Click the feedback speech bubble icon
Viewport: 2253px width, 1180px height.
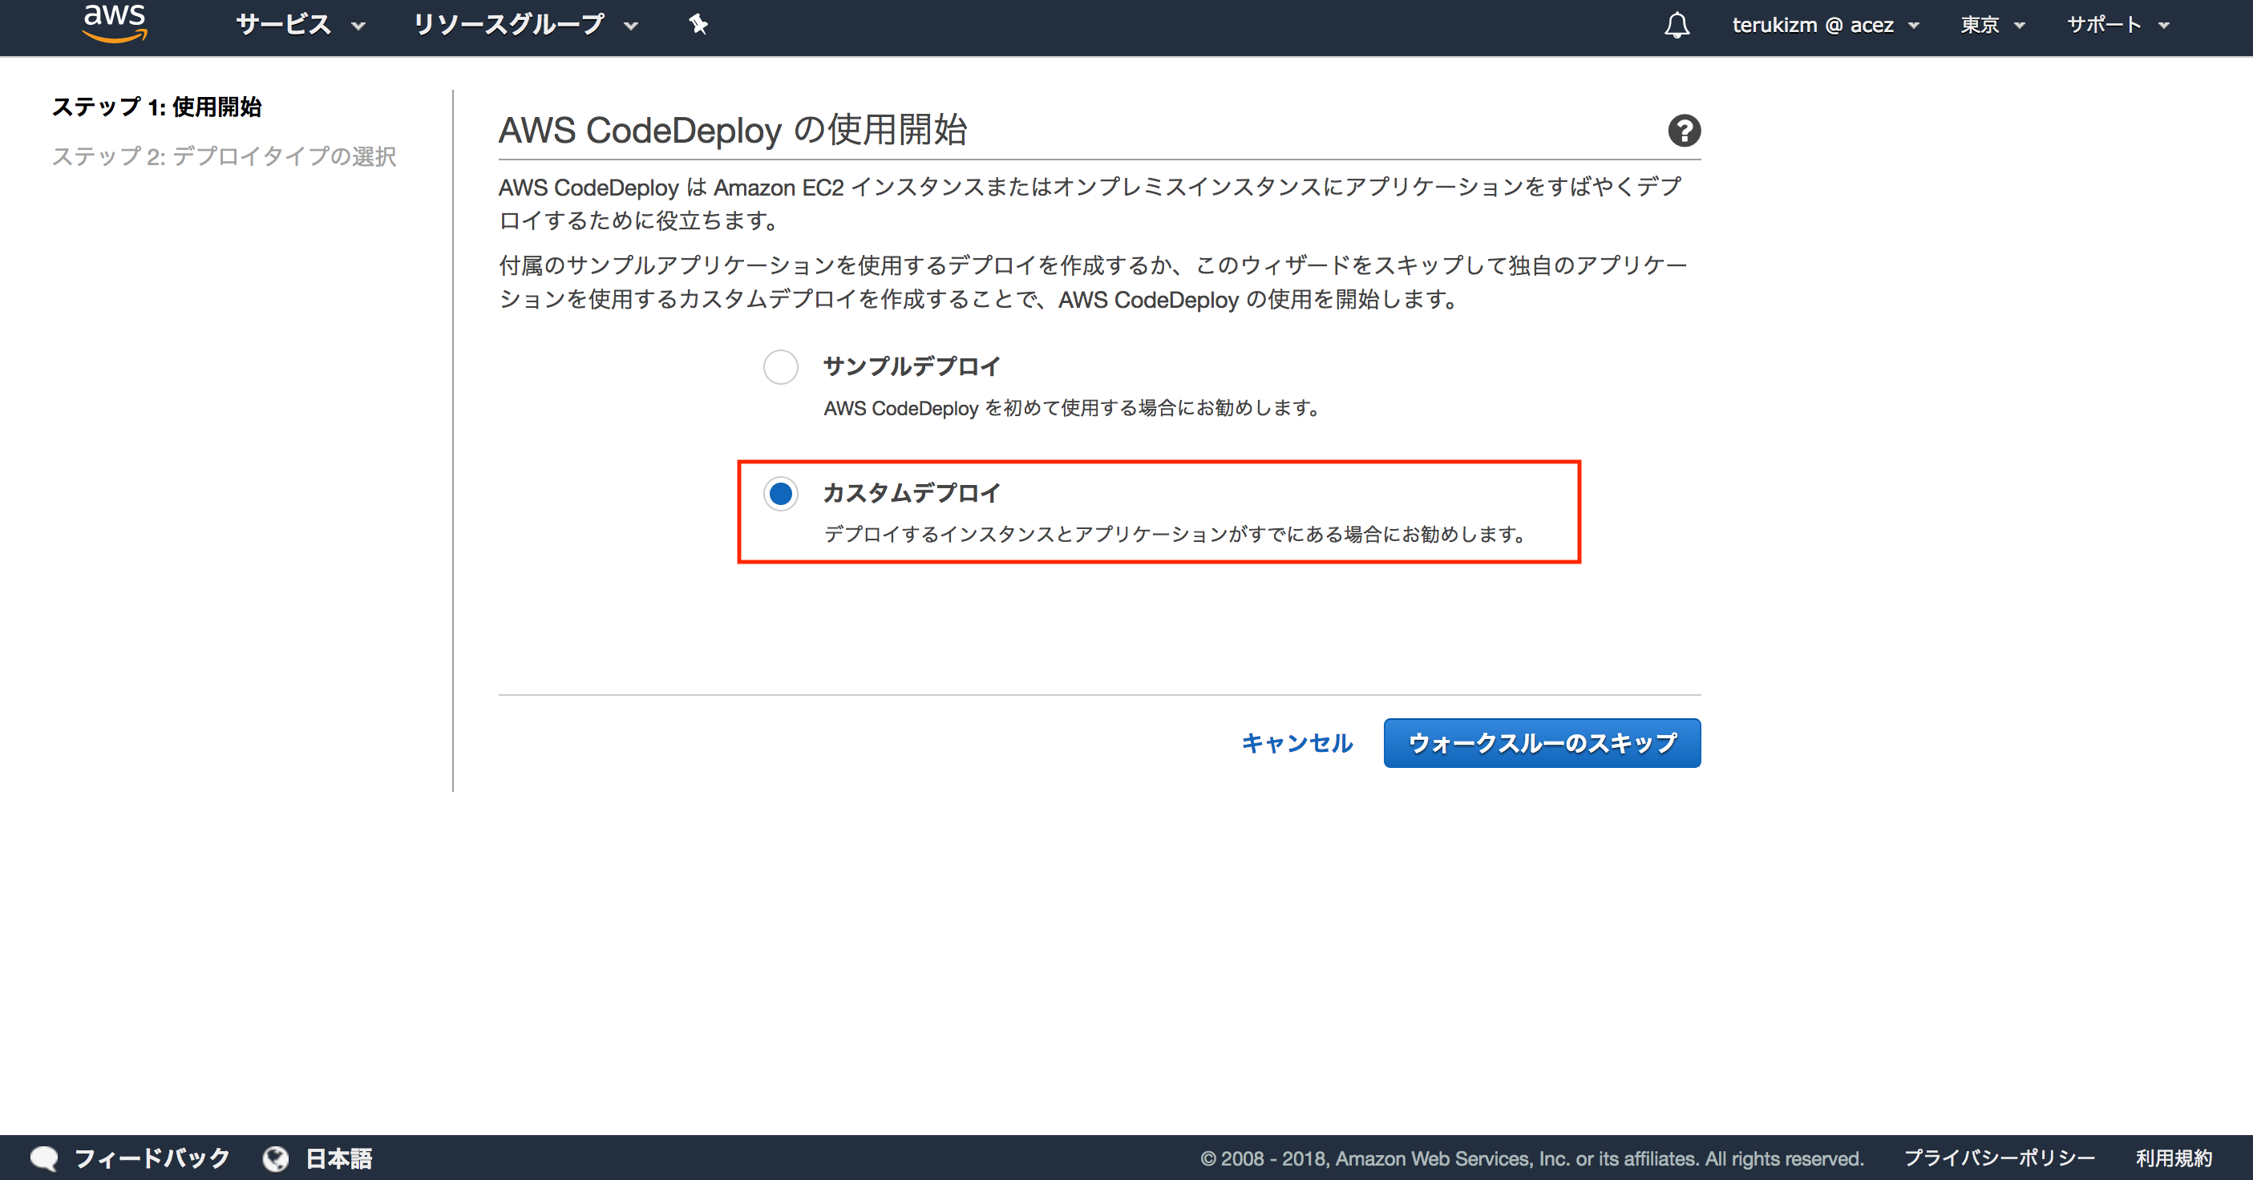pos(44,1158)
